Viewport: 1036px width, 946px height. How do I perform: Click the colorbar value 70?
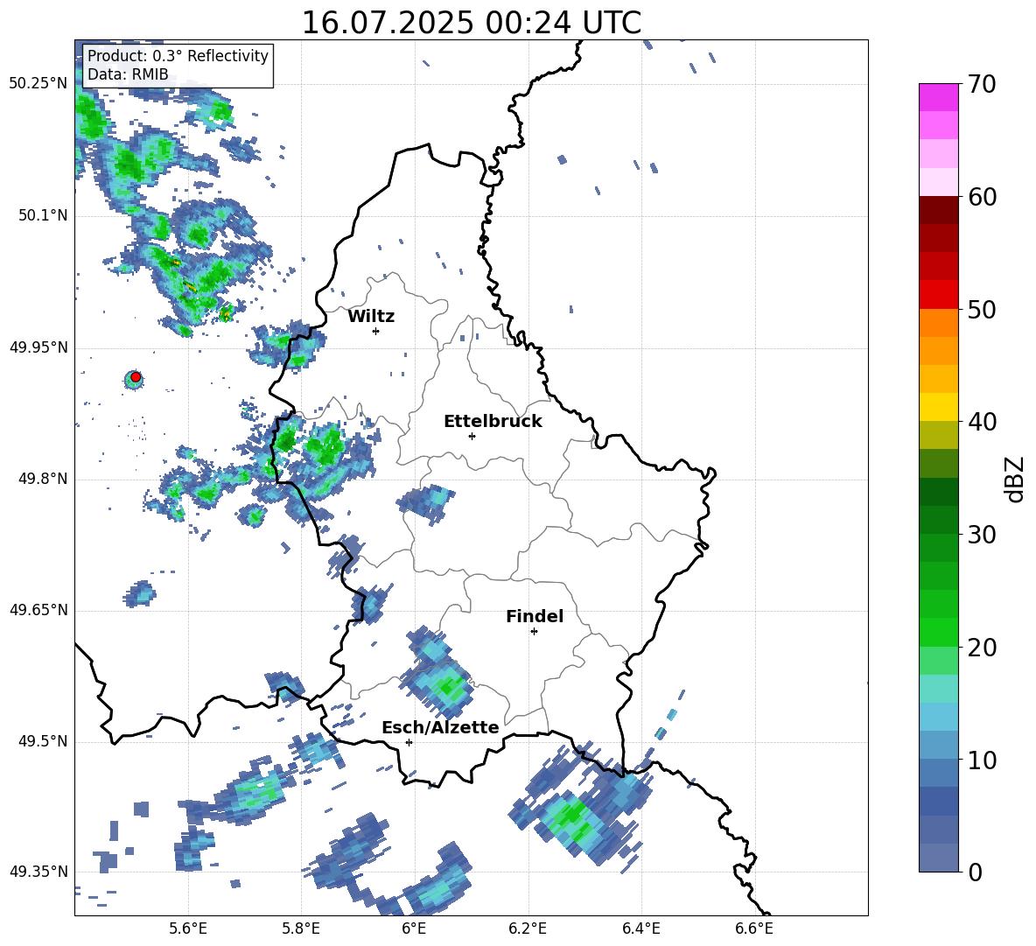pyautogui.click(x=982, y=85)
